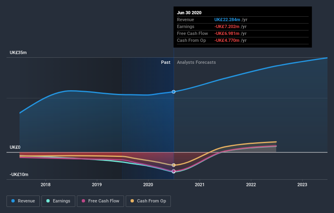
Task: Toggle the Earnings legend series
Action: (58, 201)
